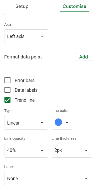Open the Type dropdown showing Linear
This screenshot has height=188, width=97.
click(26, 123)
